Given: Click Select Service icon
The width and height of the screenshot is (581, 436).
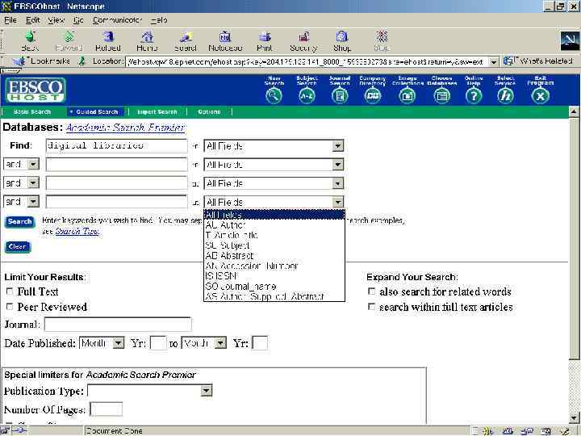Looking at the screenshot, I should (505, 95).
